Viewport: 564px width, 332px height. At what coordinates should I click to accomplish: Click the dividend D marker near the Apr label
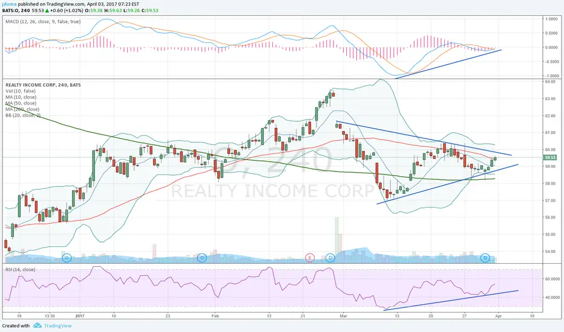coord(485,257)
